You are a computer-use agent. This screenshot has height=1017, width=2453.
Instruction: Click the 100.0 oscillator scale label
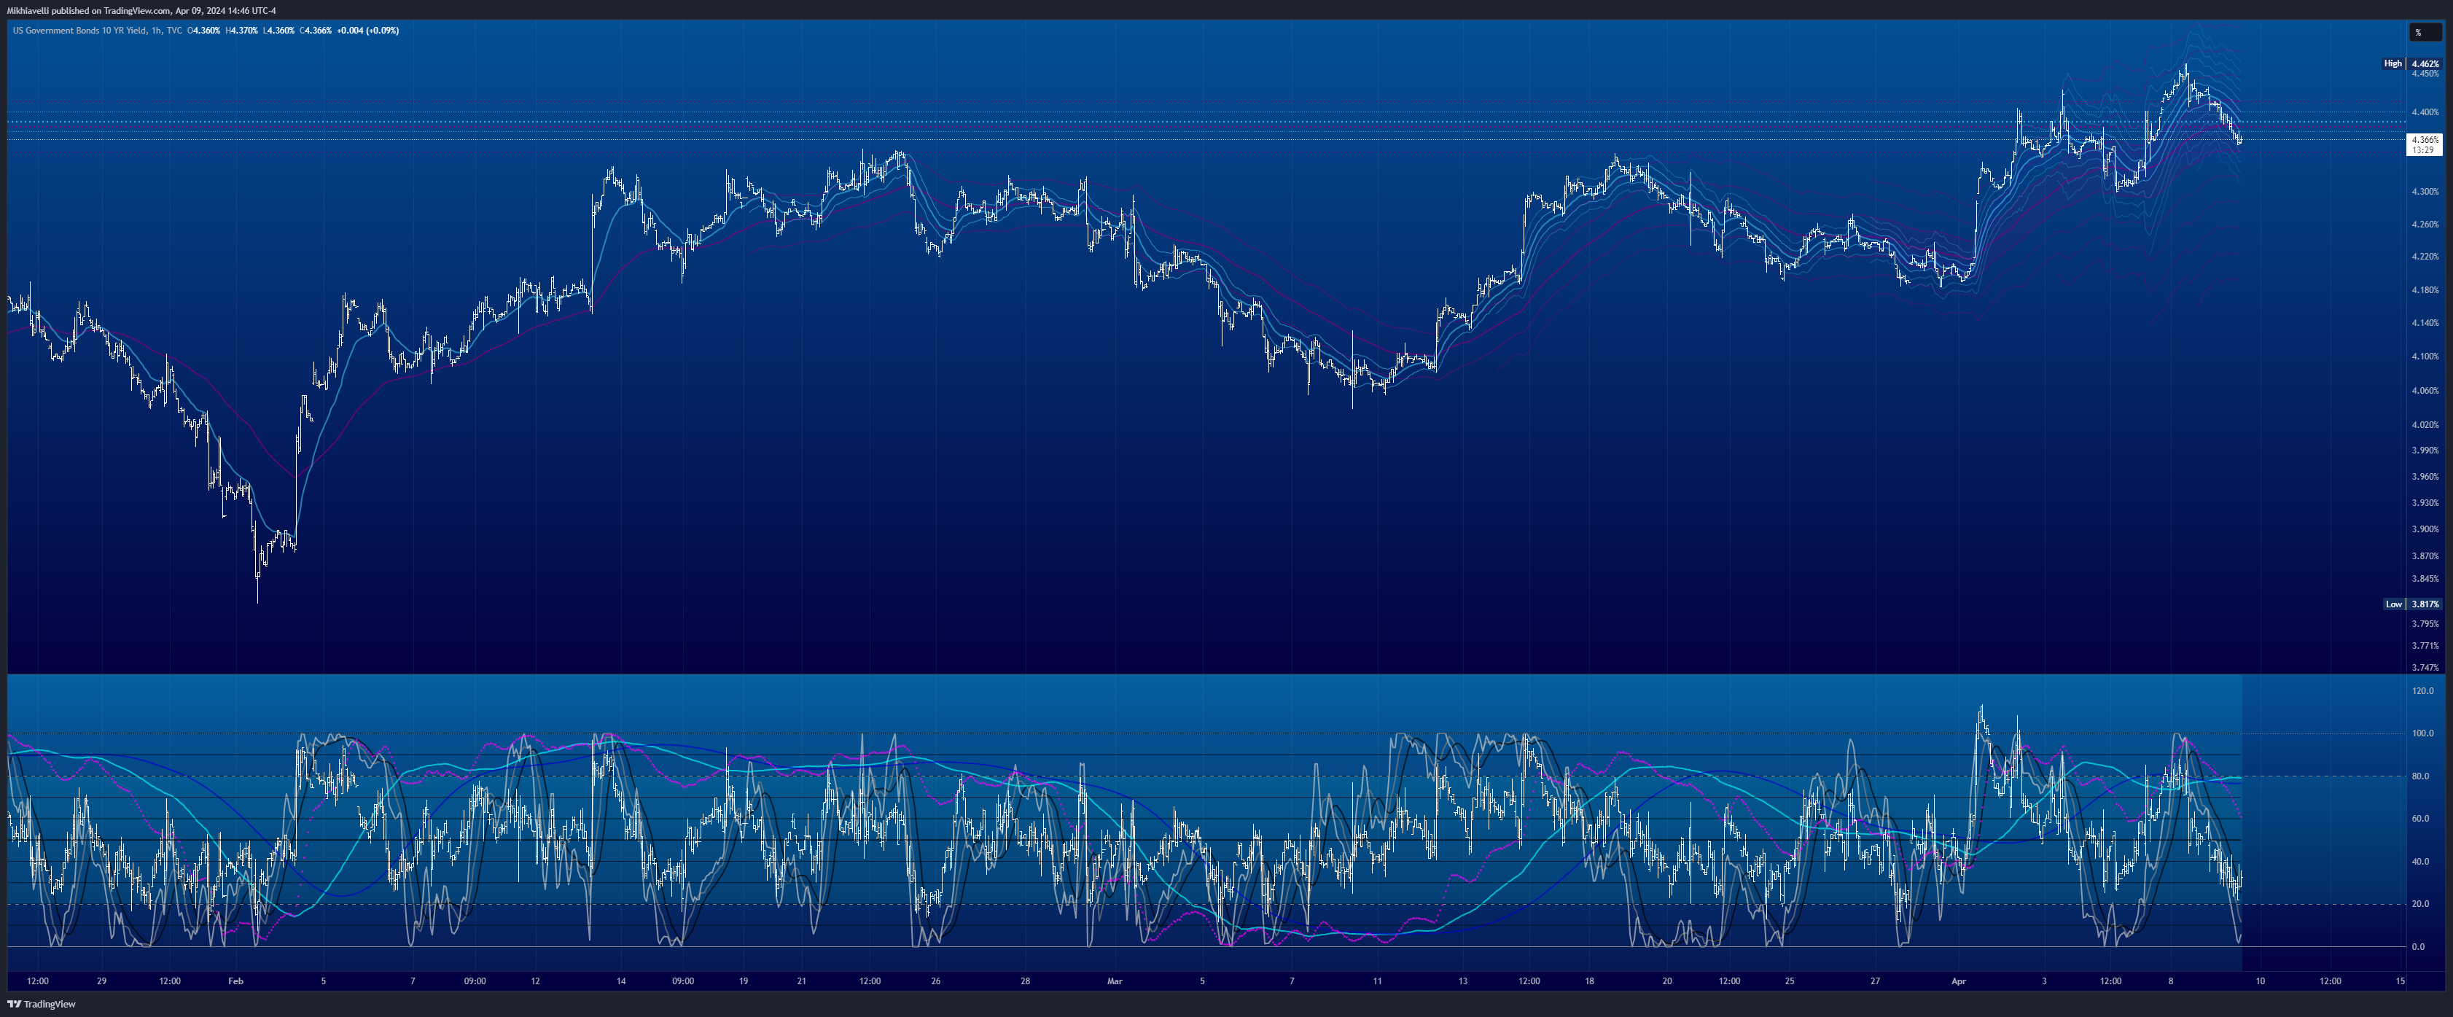coord(2422,734)
